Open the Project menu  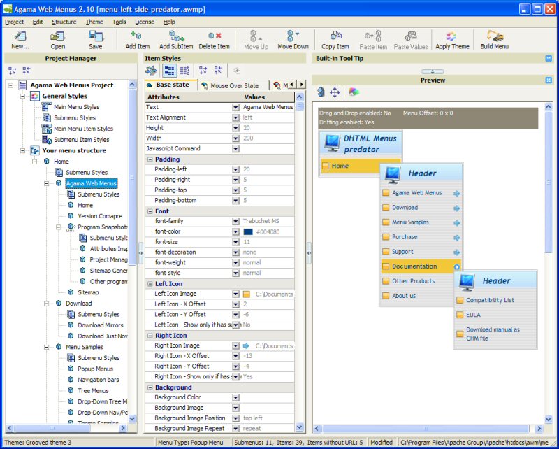coord(14,22)
